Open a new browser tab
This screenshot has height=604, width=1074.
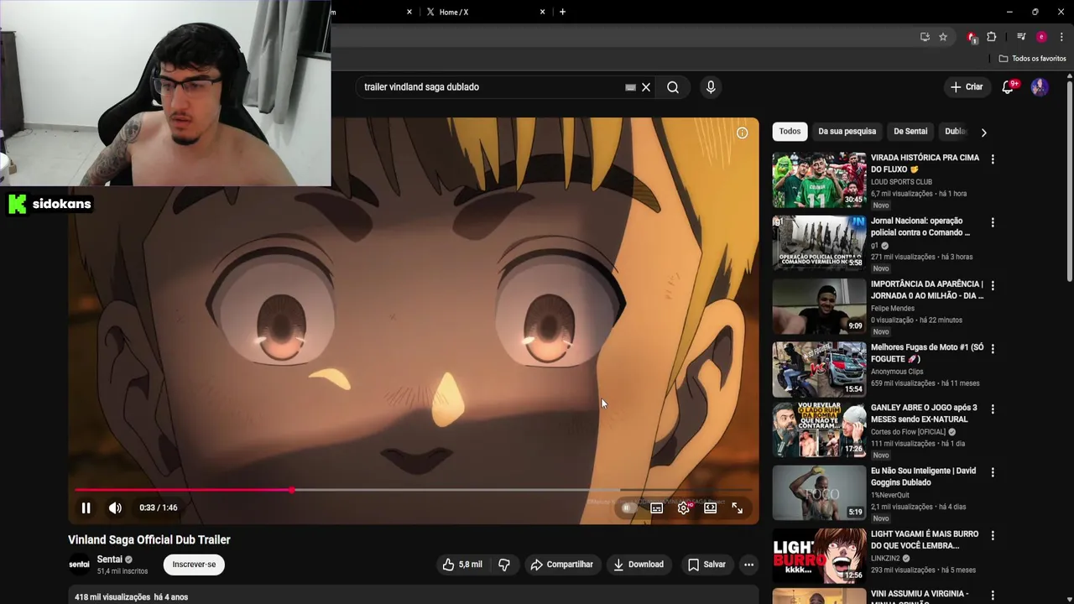coord(562,12)
